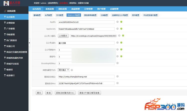Collapse the left sidebar with arrow handle

point(29,43)
